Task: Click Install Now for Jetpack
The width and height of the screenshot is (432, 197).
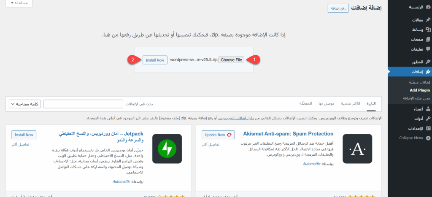Action: (24, 135)
